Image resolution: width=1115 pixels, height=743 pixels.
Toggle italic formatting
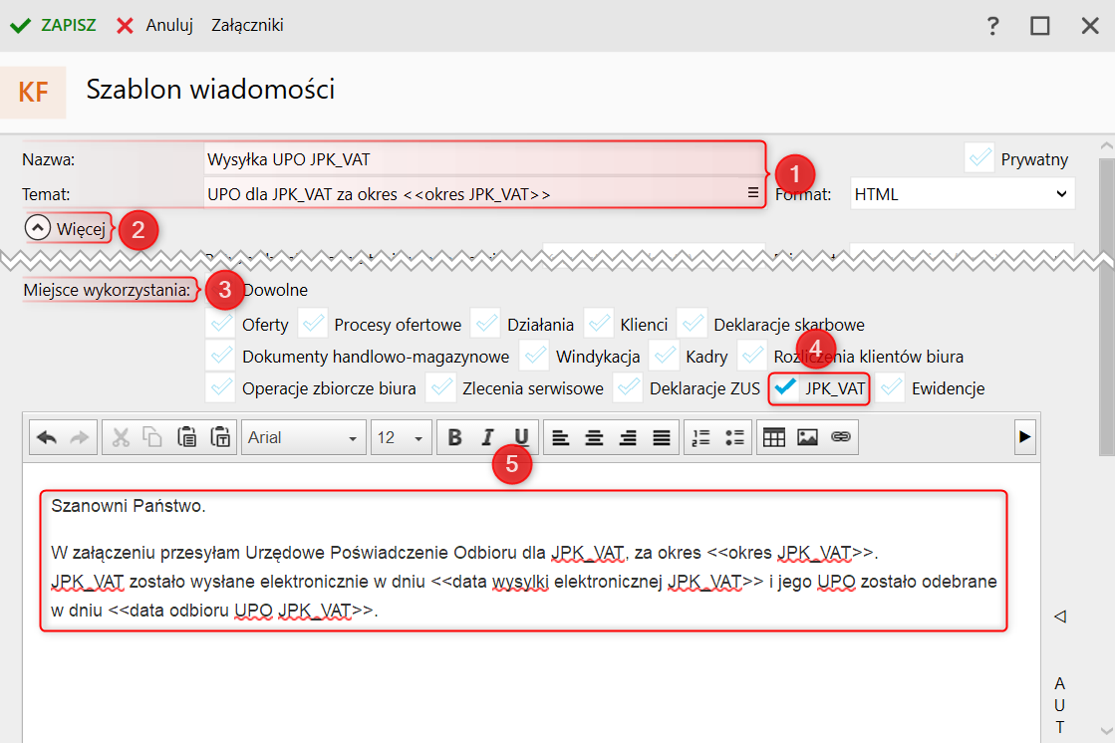click(x=488, y=437)
